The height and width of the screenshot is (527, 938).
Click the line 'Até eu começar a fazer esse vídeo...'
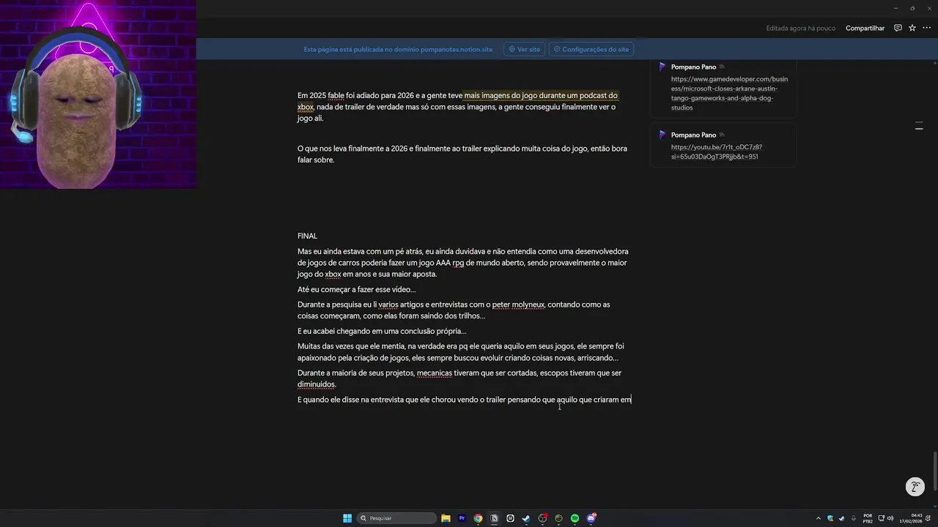(356, 289)
